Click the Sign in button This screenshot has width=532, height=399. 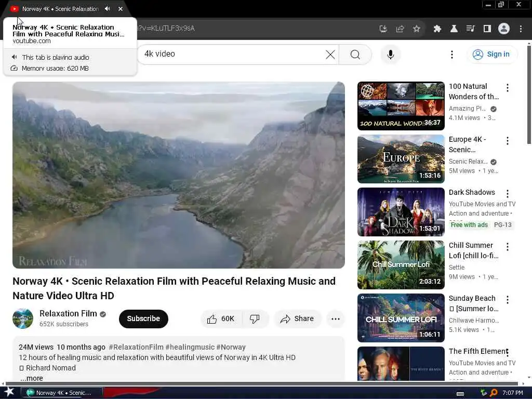[x=491, y=54]
